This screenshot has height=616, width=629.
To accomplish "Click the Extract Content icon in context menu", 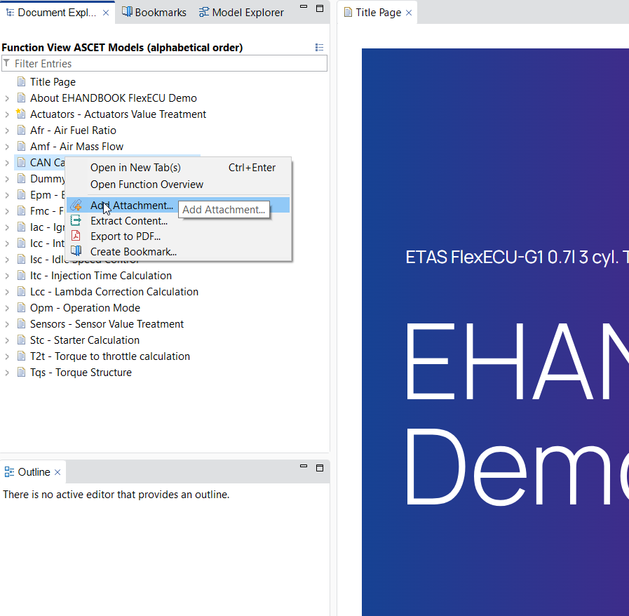I will (x=75, y=220).
